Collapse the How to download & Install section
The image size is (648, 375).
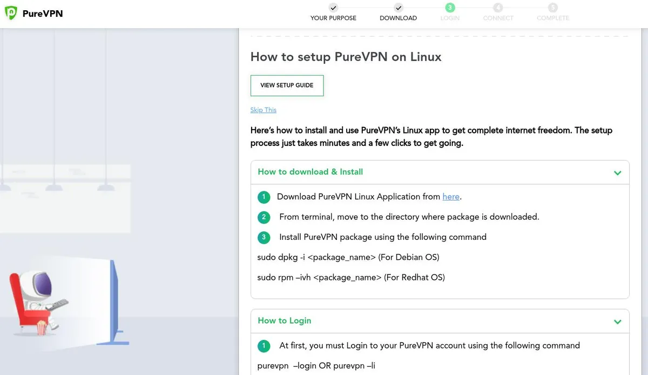click(x=617, y=173)
